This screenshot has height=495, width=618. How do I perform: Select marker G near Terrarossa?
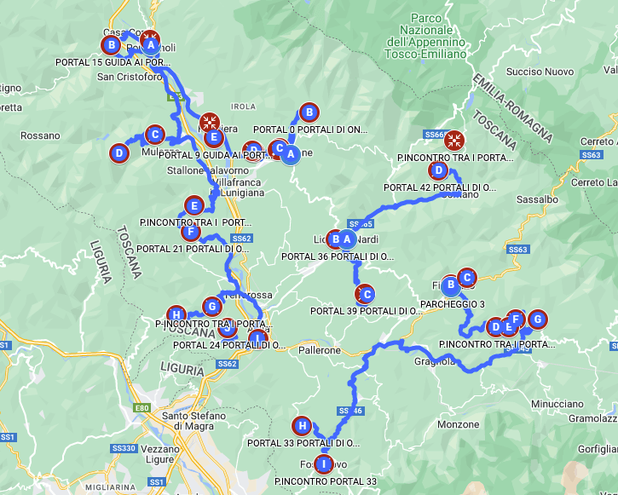pos(212,307)
